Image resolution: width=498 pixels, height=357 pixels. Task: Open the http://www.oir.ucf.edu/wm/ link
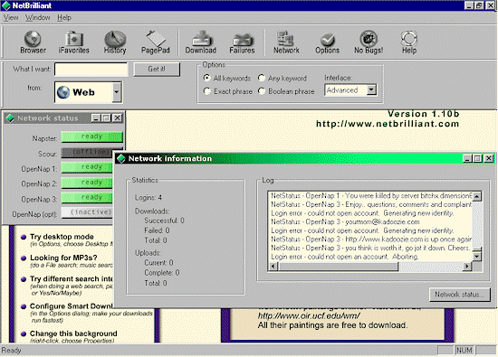point(309,315)
